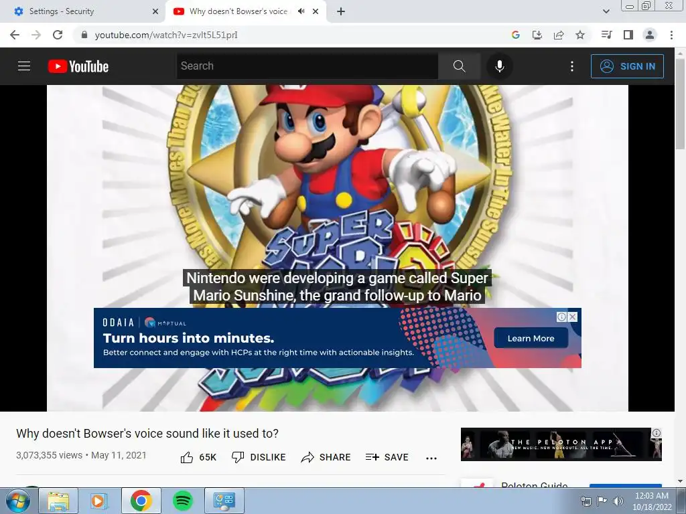Open the Control Panel taskbar icon

pos(224,501)
